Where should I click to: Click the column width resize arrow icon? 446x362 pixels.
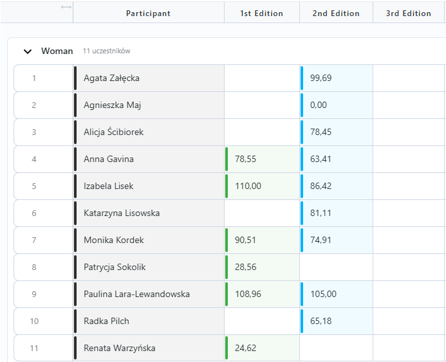point(66,7)
